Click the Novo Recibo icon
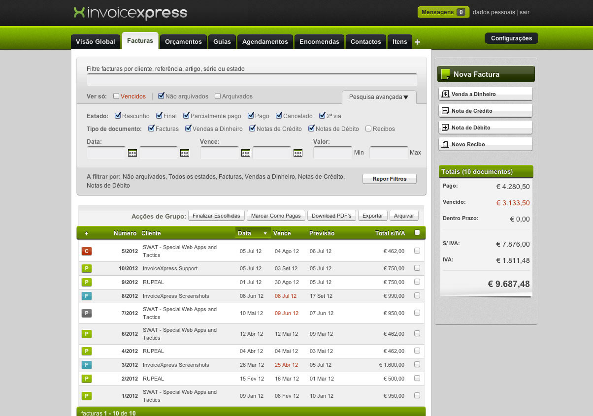Screen dimensions: 593x416 [445, 144]
